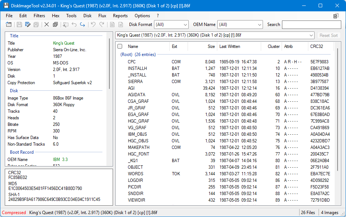Click the grey back arrow toolbar icon

point(74,25)
